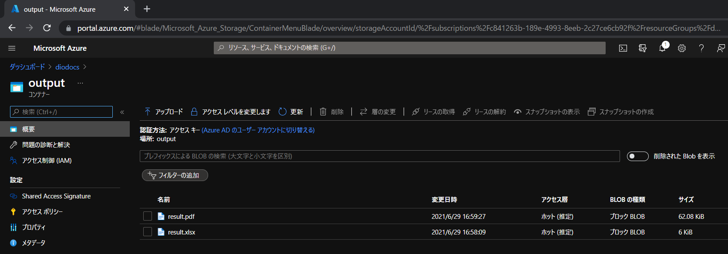Sort by access tier (アクセス層) column
This screenshot has width=728, height=254.
click(554, 200)
